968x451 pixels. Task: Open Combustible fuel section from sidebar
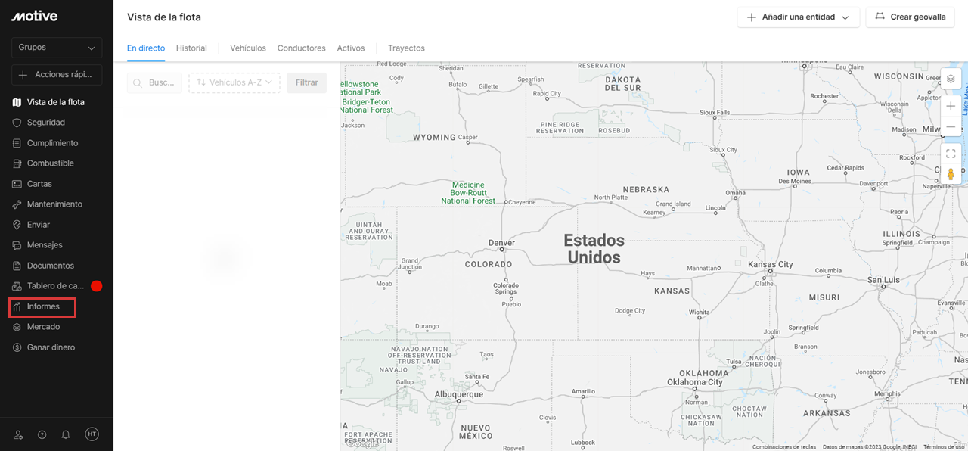coord(50,163)
